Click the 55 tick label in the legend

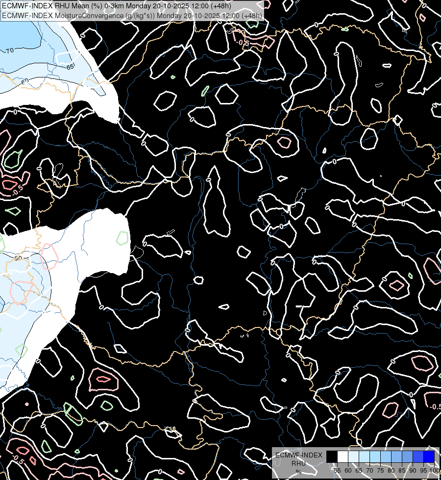(337, 471)
